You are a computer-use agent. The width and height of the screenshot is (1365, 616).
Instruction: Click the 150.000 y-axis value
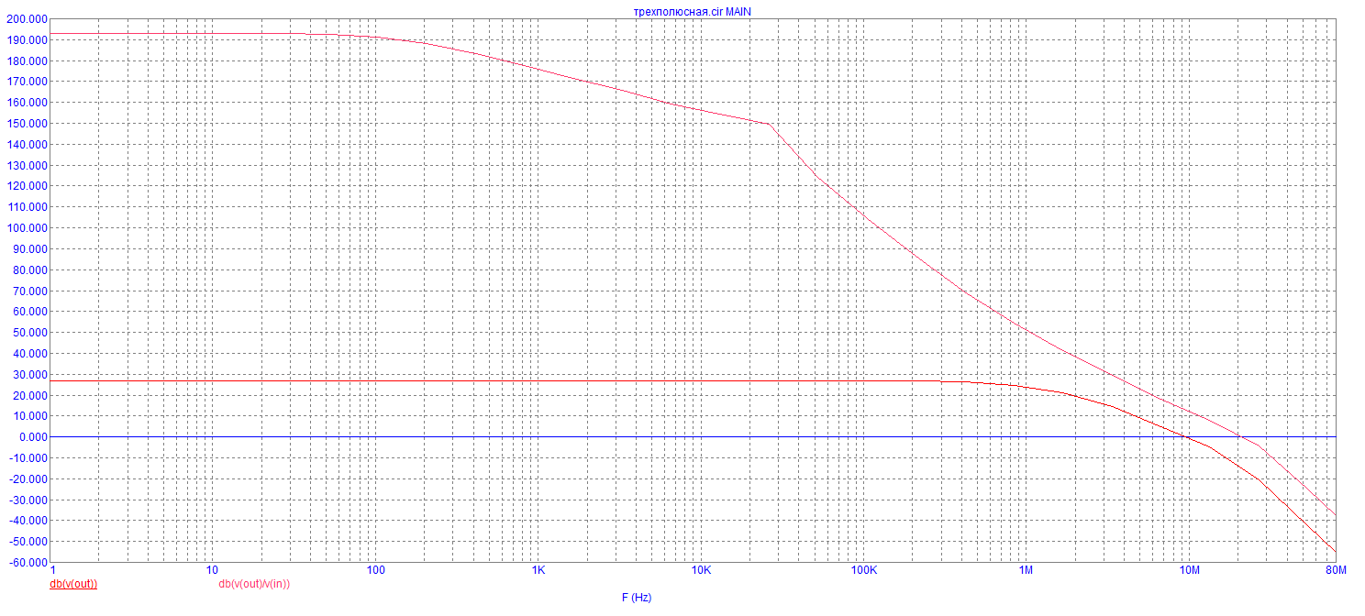[x=28, y=124]
